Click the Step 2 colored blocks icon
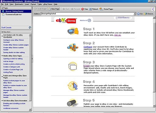156x113 pixels. pyautogui.click(x=73, y=47)
